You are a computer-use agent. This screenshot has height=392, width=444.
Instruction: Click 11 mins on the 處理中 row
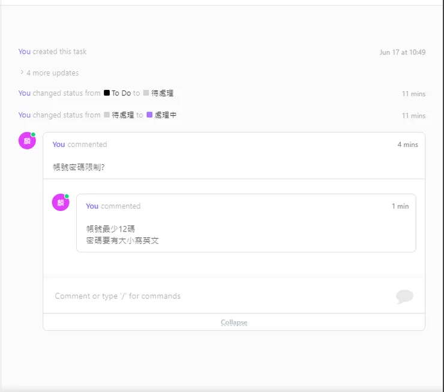pos(414,116)
